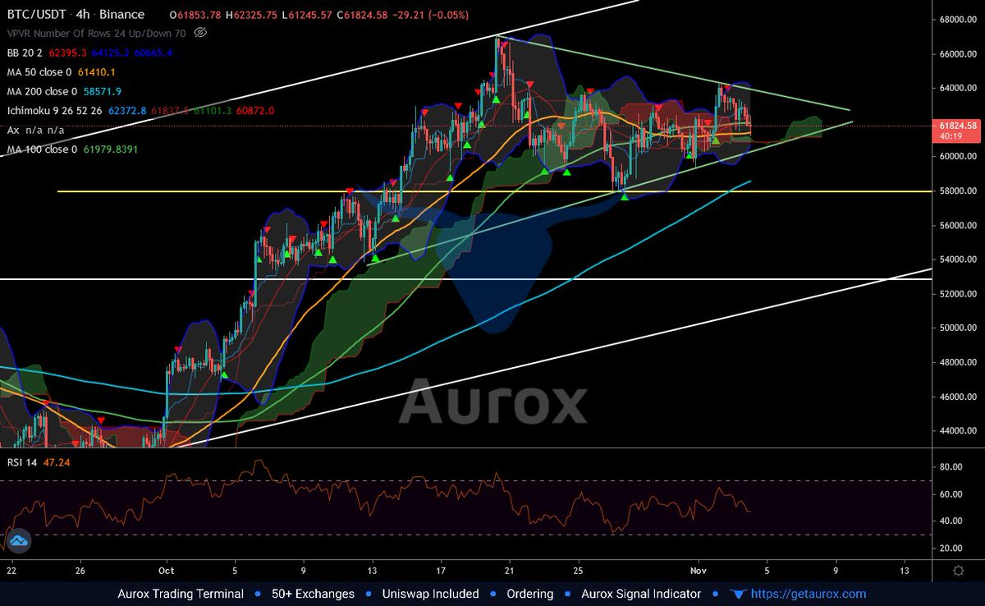Image resolution: width=985 pixels, height=606 pixels.
Task: Select the RSI 14 indicator legend
Action: click(21, 462)
